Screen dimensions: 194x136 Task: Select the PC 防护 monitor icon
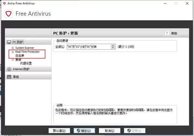tap(9, 42)
